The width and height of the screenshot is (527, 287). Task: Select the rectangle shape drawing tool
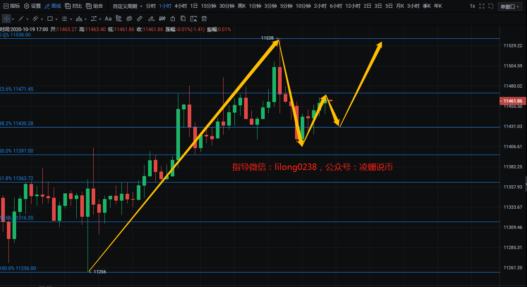coord(50,19)
